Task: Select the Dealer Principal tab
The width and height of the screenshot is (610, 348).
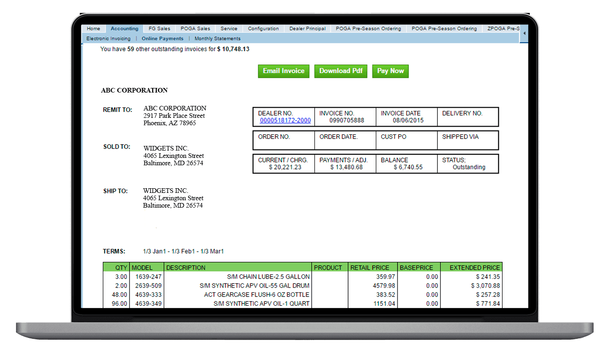Action: coord(307,28)
